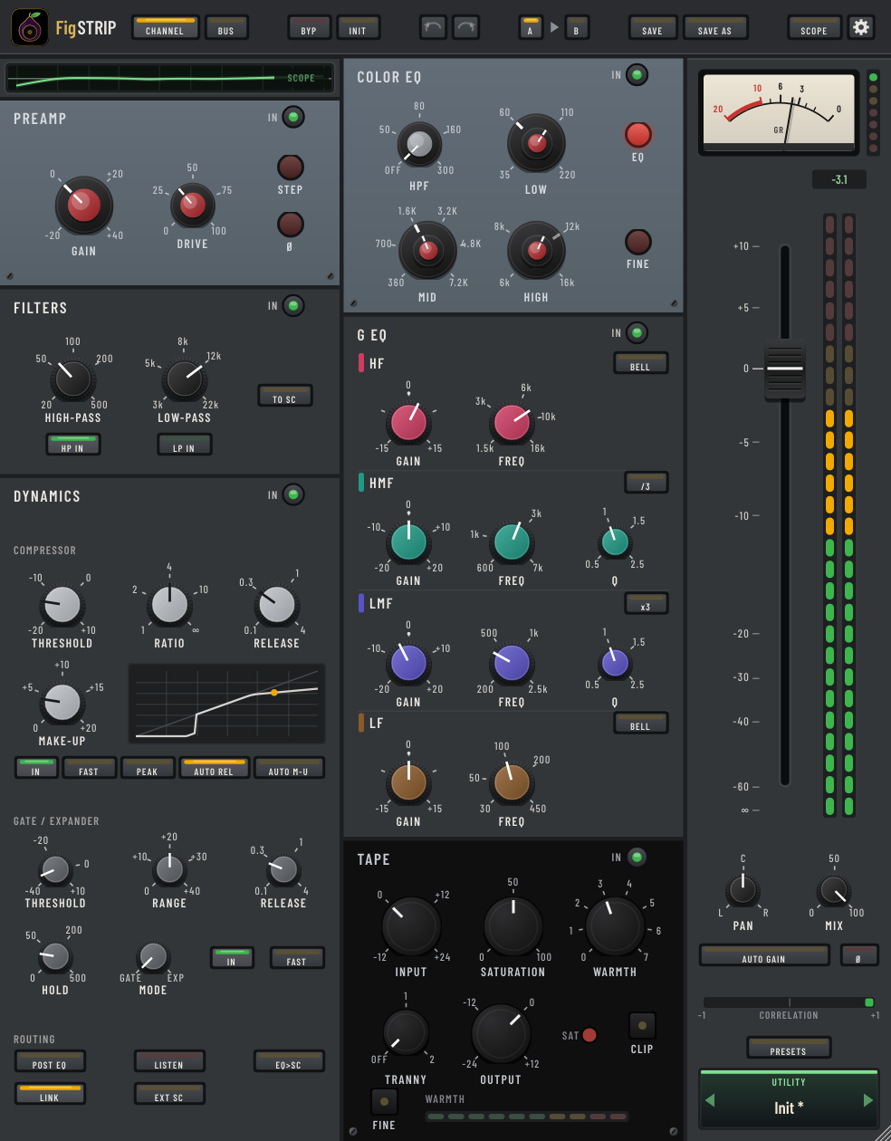Click the scope waveform mini display
Viewport: 891px width, 1141px height.
(169, 79)
